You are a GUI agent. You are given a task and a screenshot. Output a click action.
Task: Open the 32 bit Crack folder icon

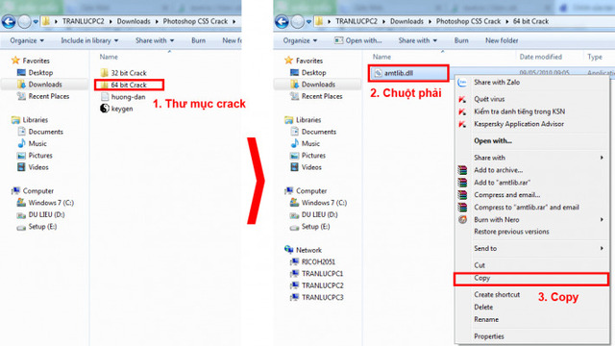(105, 73)
